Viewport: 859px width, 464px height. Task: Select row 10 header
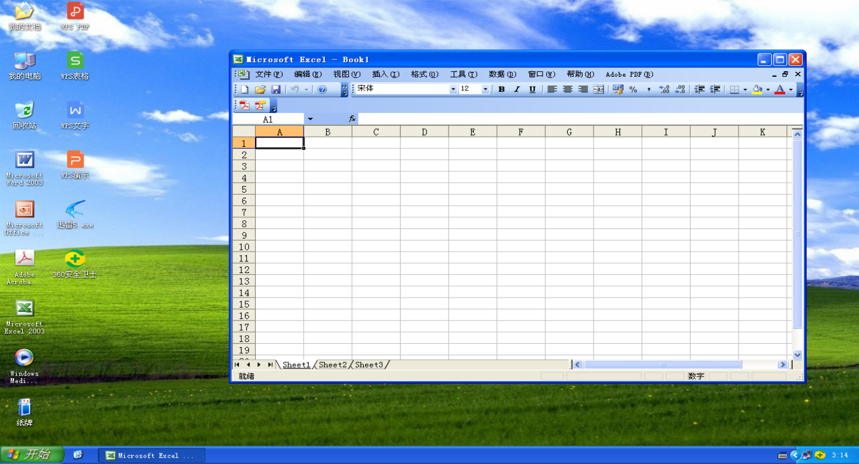click(244, 247)
